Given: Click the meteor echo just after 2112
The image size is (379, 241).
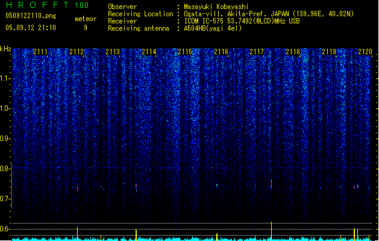Looking at the screenshot, I should point(78,189).
